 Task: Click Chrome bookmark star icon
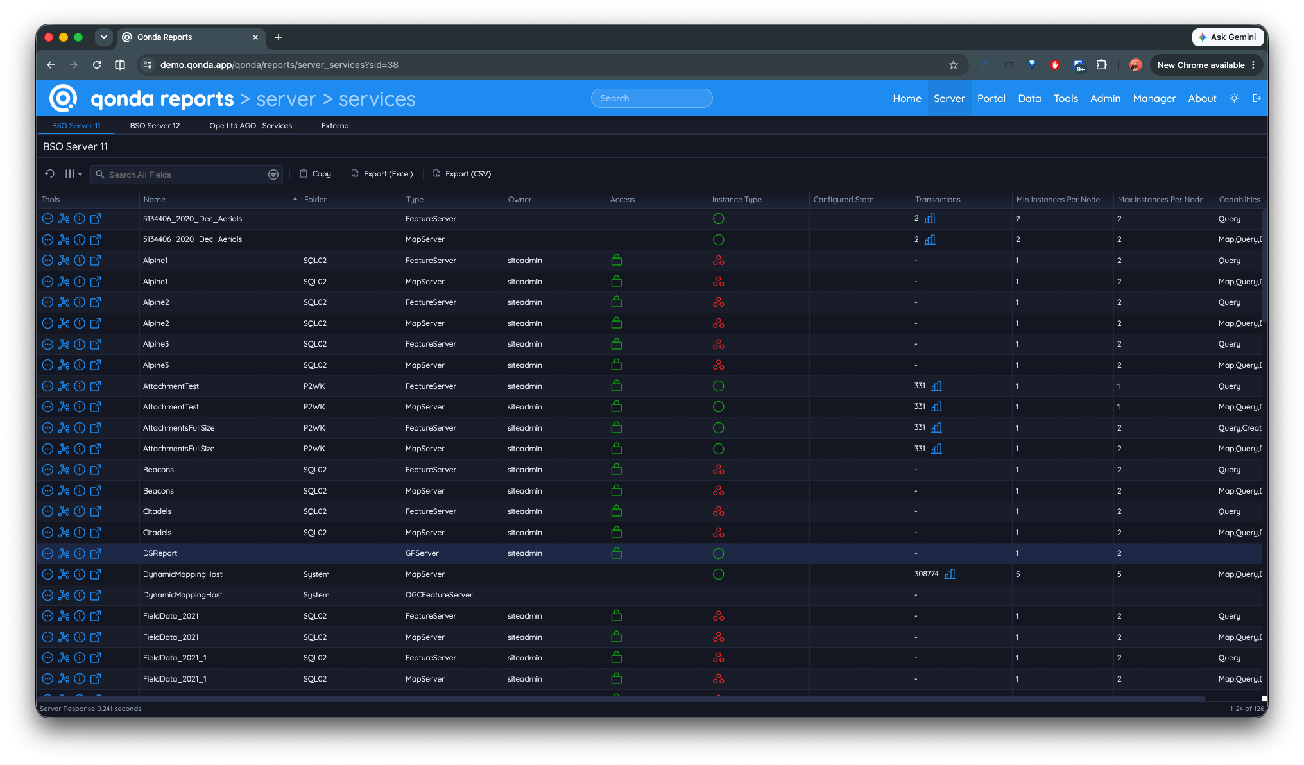tap(954, 65)
